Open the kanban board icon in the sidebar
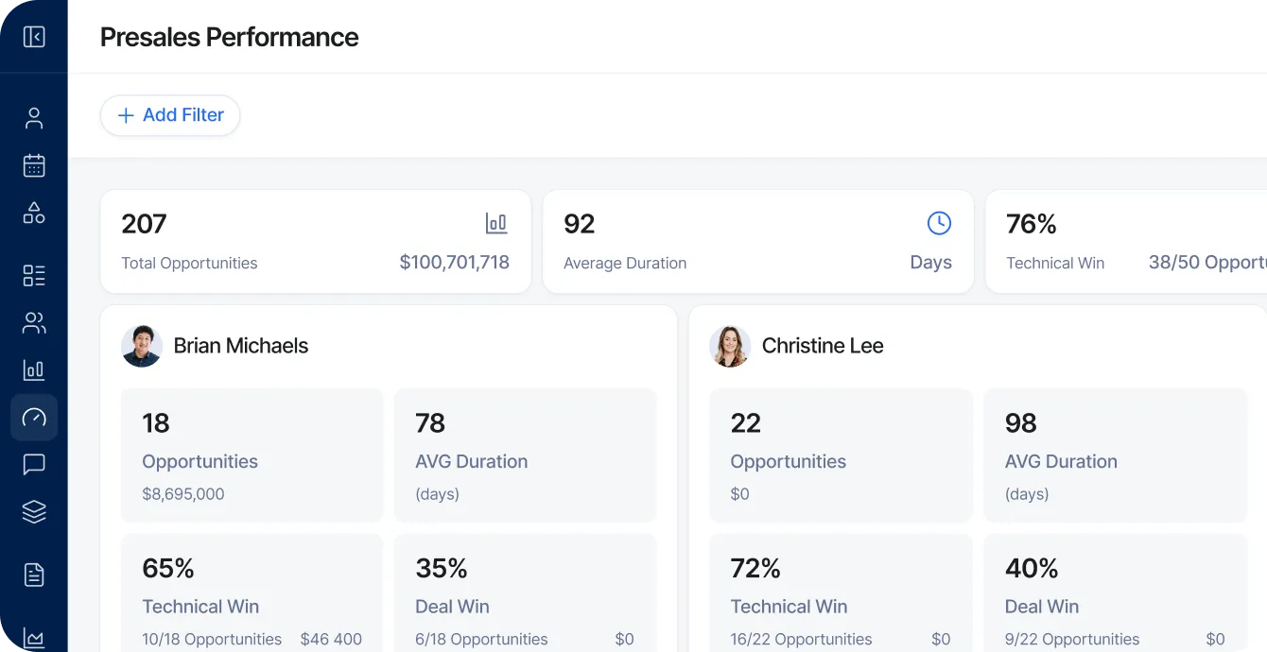 point(34,275)
